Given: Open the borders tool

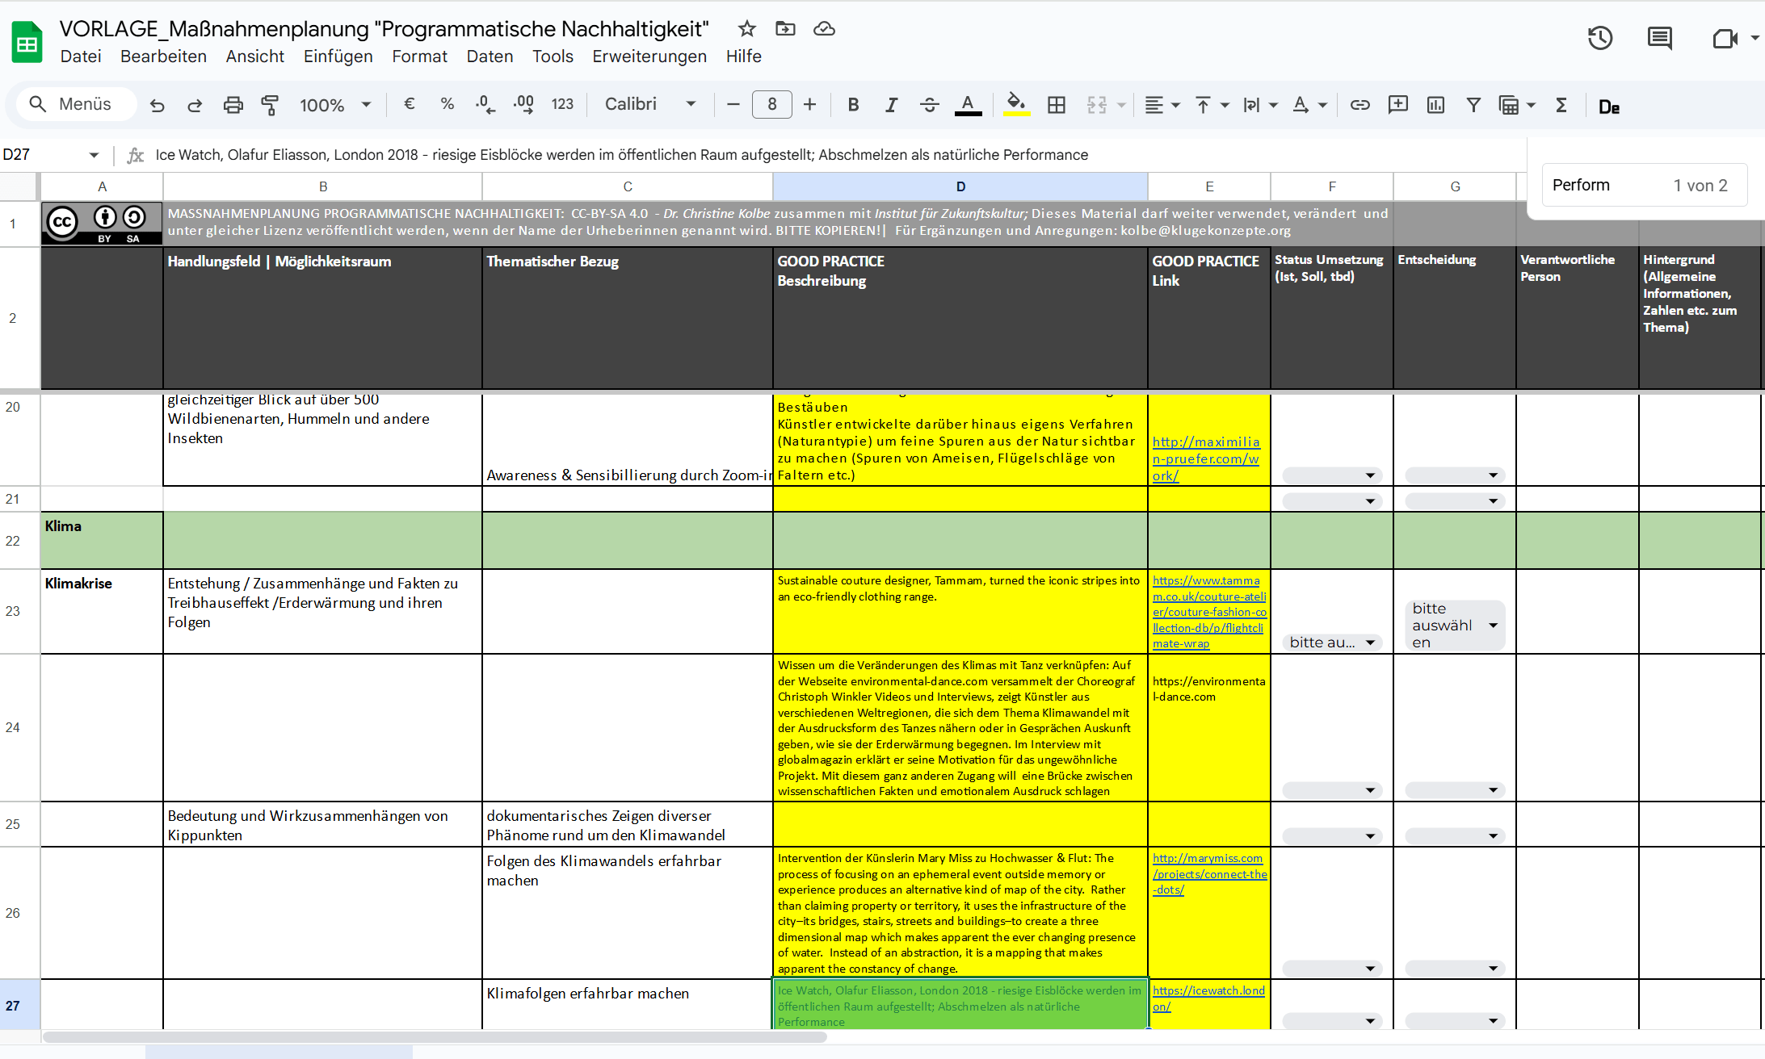Looking at the screenshot, I should tap(1056, 105).
